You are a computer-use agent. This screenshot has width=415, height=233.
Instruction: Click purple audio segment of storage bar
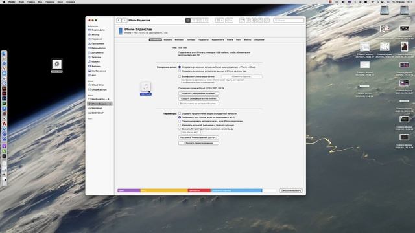pyautogui.click(x=129, y=190)
